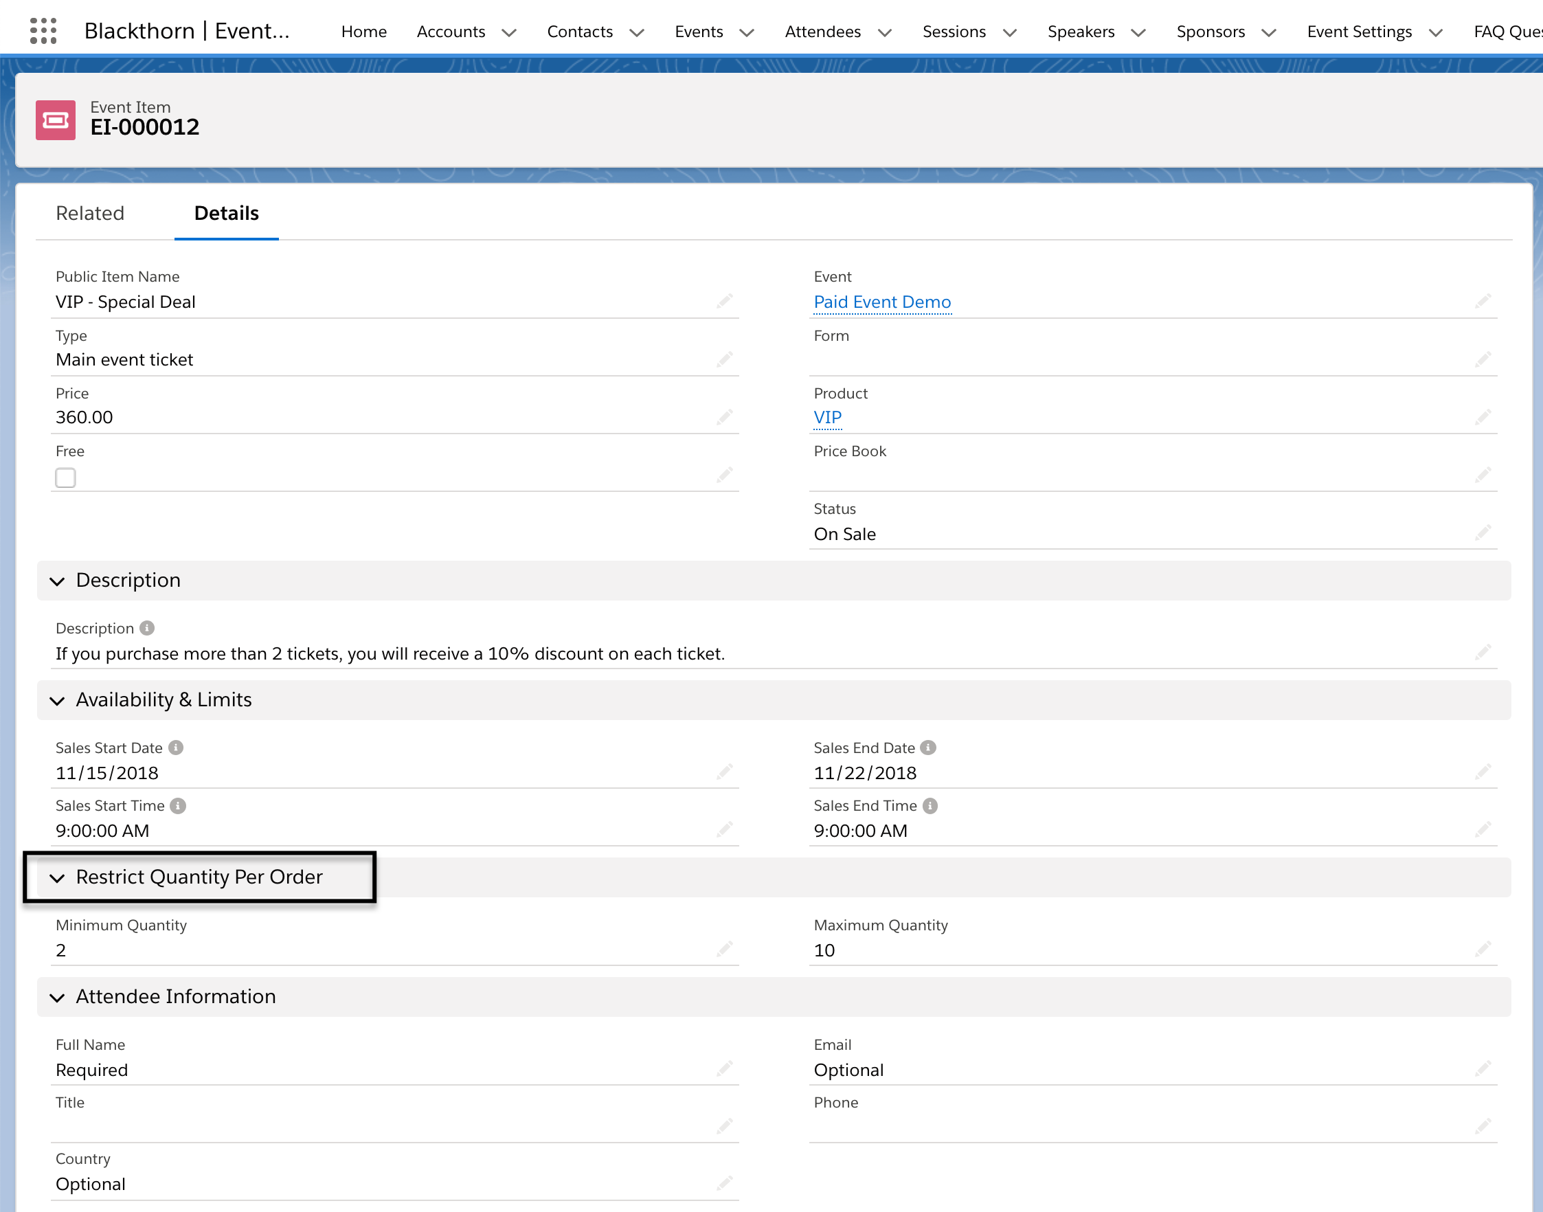Edit Email field pencil icon
The height and width of the screenshot is (1212, 1543).
[x=1483, y=1068]
